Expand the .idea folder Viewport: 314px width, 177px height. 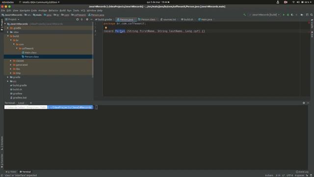pyautogui.click(x=8, y=32)
